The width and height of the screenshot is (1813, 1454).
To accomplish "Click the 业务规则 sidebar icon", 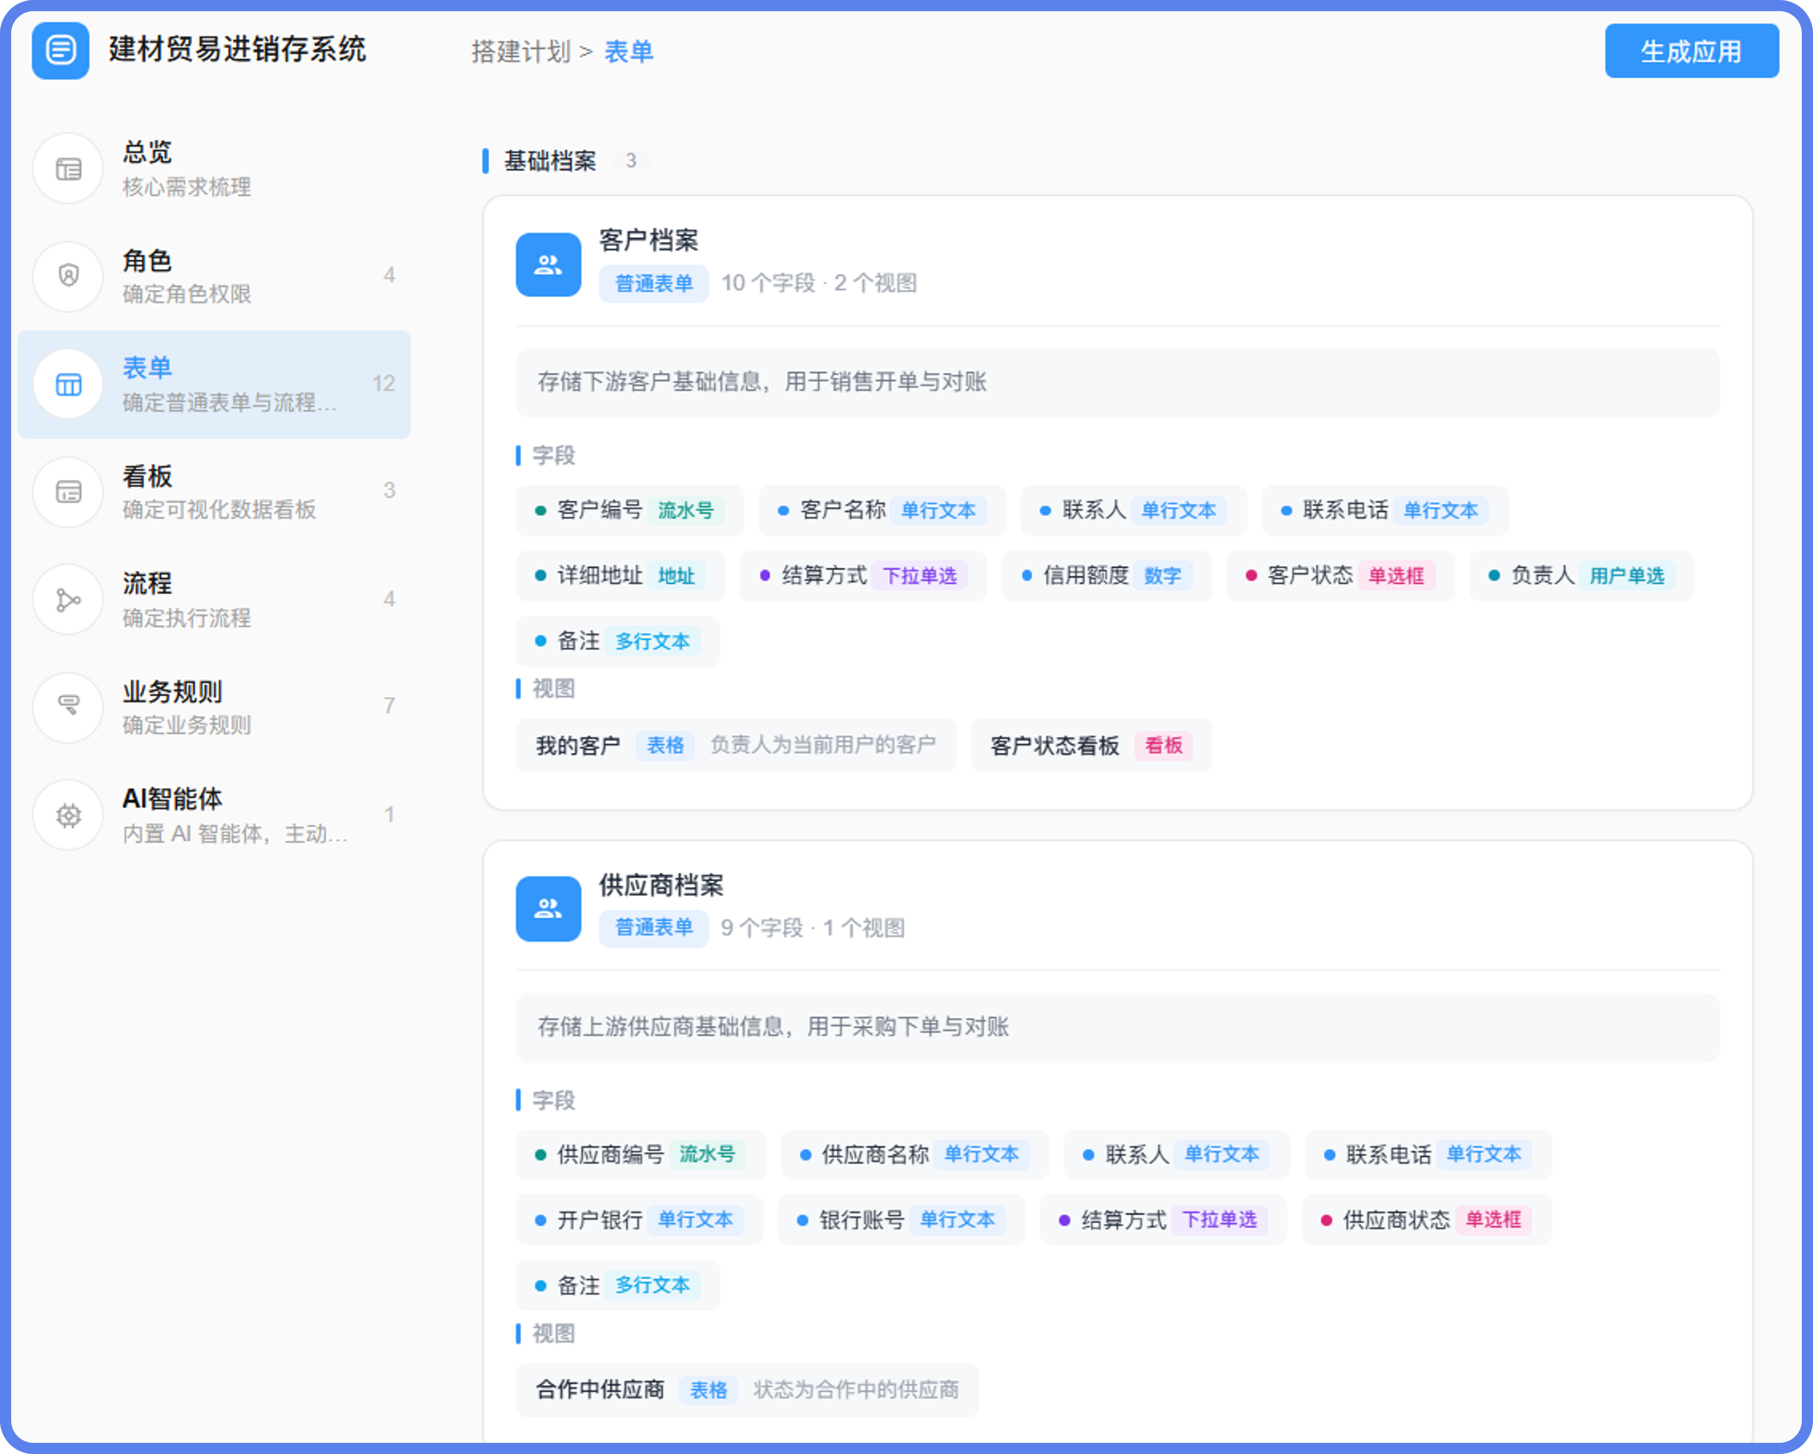I will (68, 707).
